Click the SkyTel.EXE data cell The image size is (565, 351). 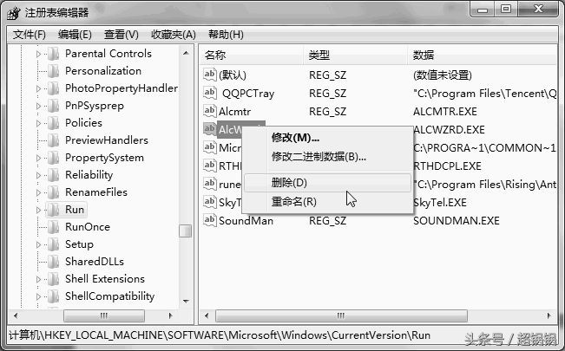440,203
